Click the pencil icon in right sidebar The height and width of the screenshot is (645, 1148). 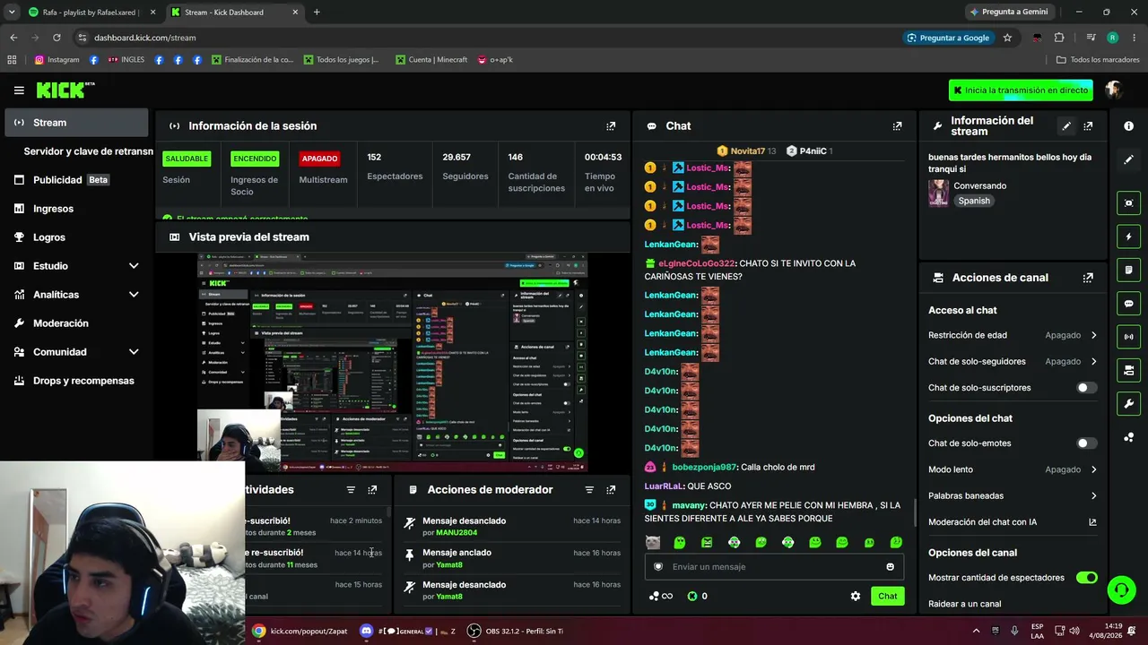1128,159
